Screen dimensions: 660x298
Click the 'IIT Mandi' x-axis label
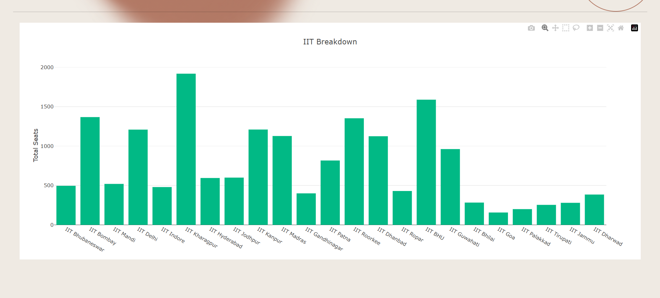tap(125, 235)
